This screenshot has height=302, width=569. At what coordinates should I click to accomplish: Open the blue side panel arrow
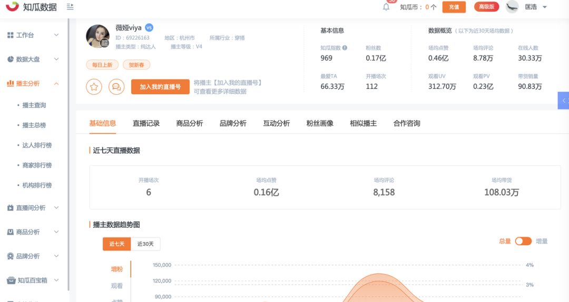(x=563, y=100)
